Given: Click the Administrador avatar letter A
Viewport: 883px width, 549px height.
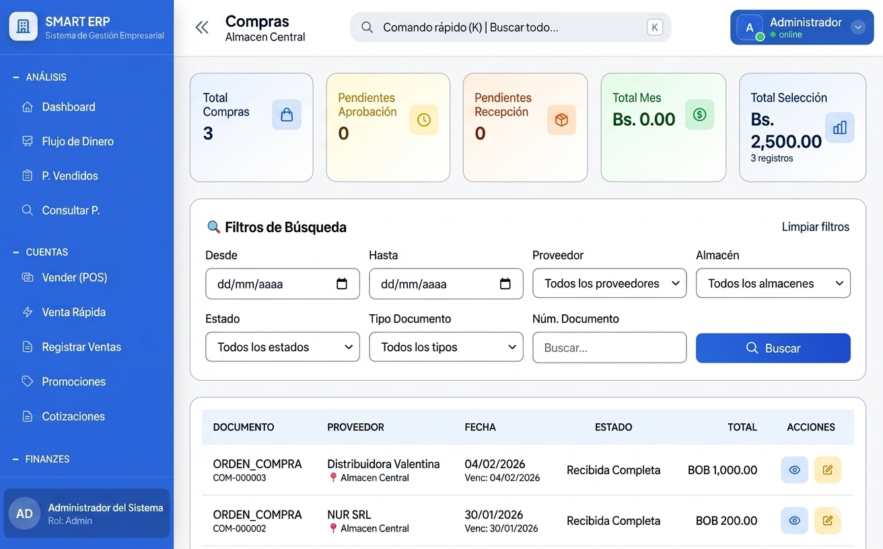Looking at the screenshot, I should [x=750, y=28].
